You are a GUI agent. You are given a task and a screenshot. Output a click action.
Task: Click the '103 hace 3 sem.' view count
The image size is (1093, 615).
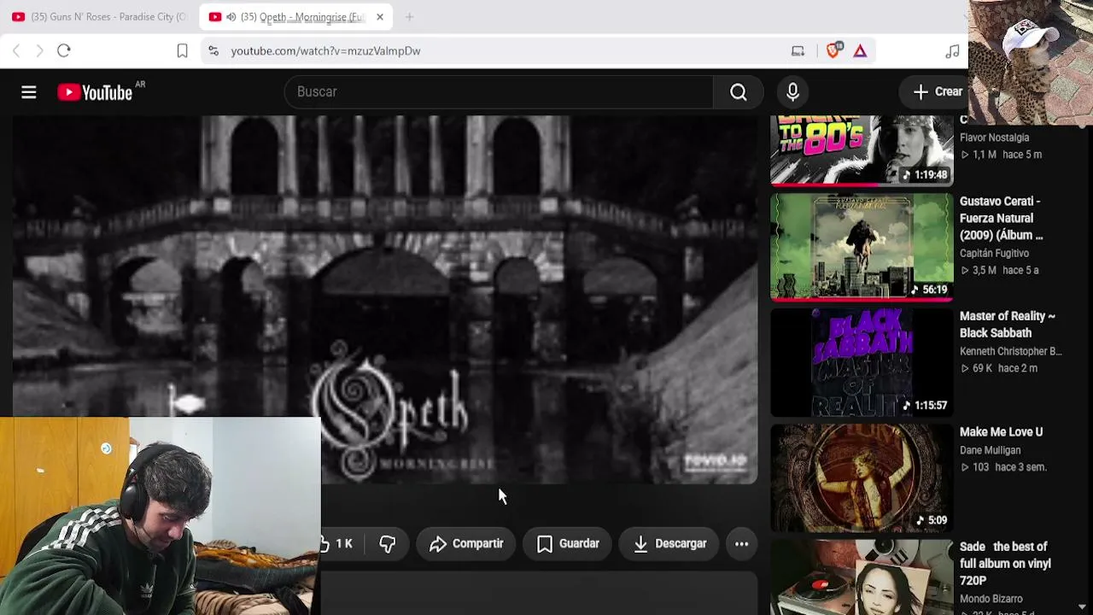[1003, 467]
